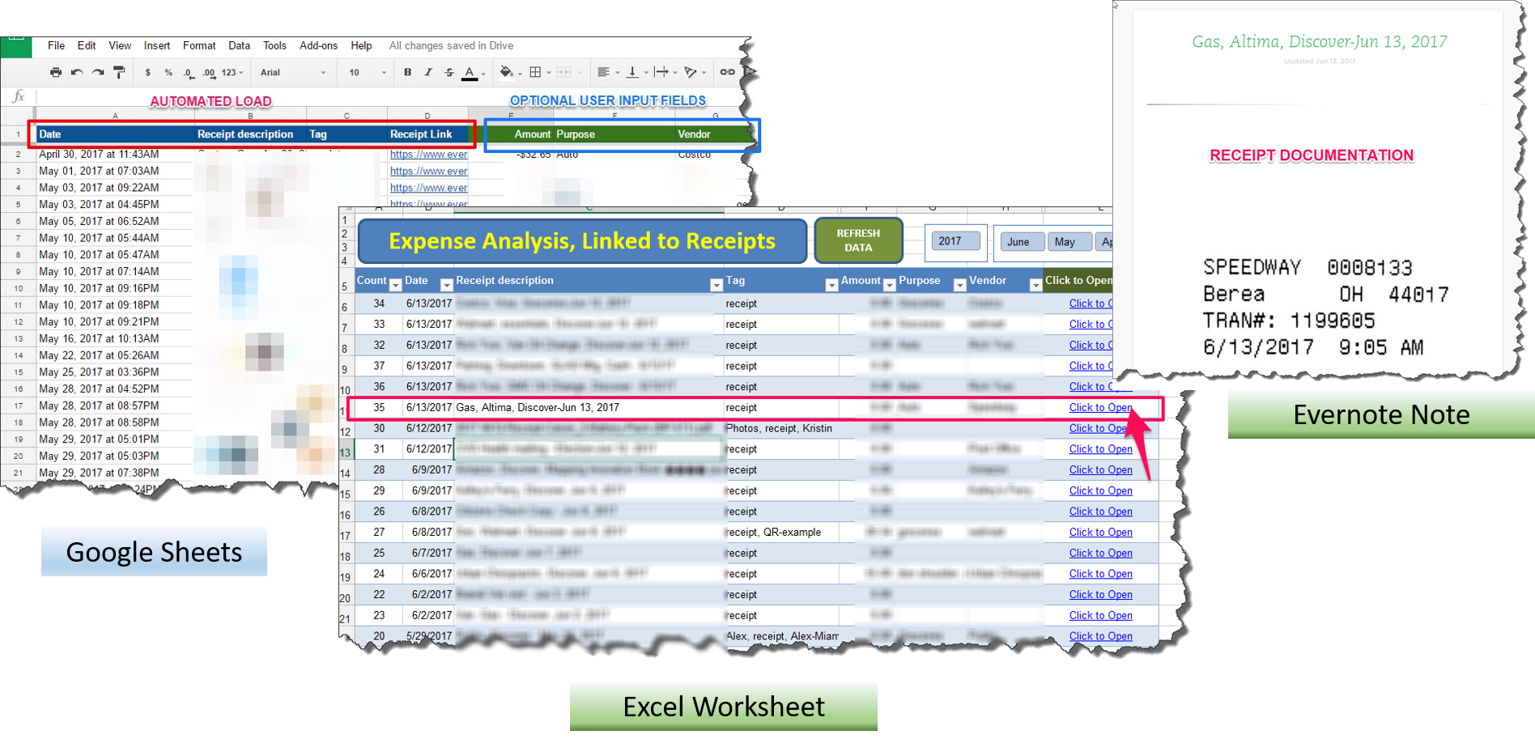
Task: Click the Insert link chain icon
Action: (x=727, y=73)
